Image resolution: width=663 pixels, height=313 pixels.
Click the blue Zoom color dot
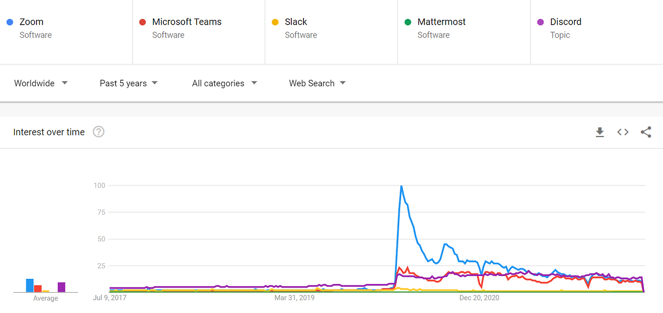click(x=10, y=22)
